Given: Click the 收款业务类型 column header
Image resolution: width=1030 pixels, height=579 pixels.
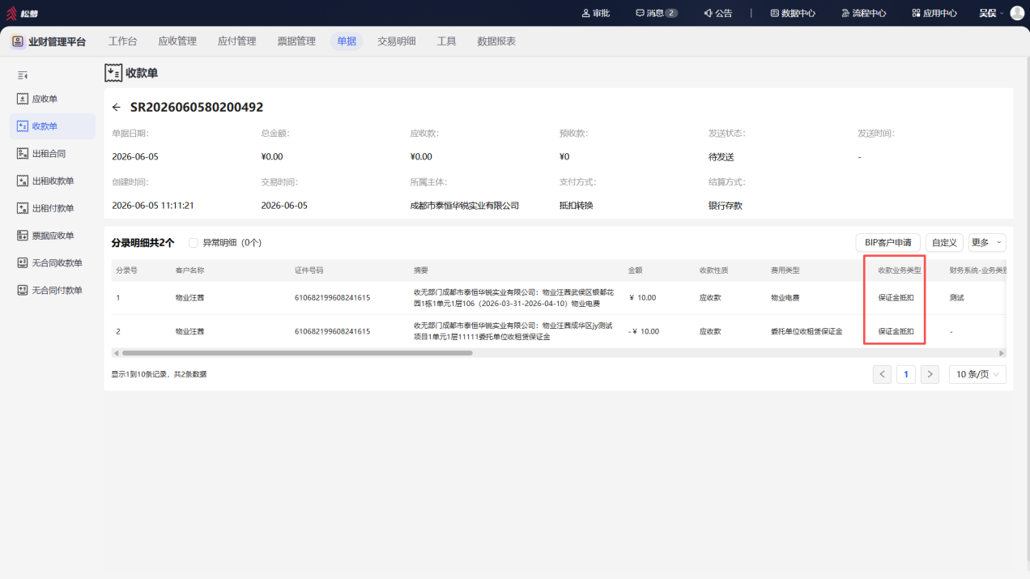Looking at the screenshot, I should 900,270.
